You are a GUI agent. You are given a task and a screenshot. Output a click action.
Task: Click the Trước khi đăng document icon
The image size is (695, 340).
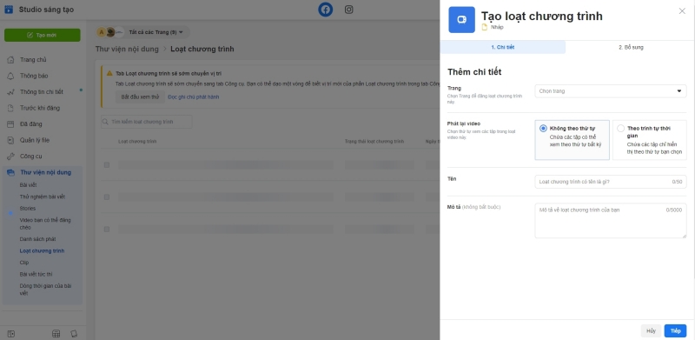10,108
